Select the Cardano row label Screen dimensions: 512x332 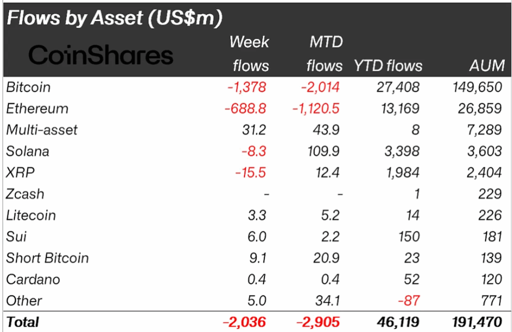click(33, 279)
